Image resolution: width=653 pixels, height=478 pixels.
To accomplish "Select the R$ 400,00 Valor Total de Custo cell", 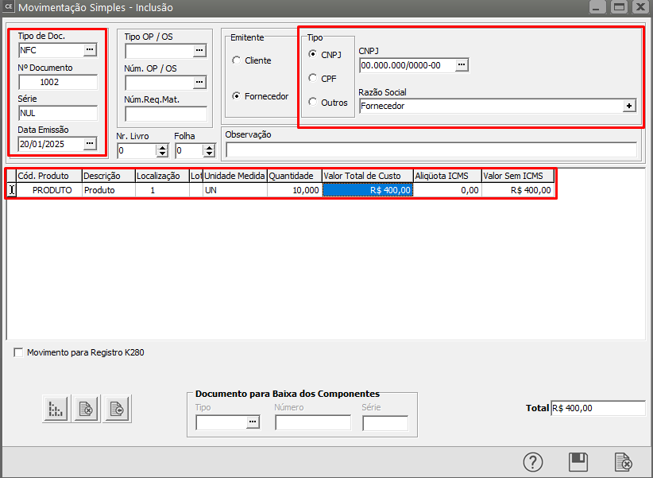I will click(367, 190).
